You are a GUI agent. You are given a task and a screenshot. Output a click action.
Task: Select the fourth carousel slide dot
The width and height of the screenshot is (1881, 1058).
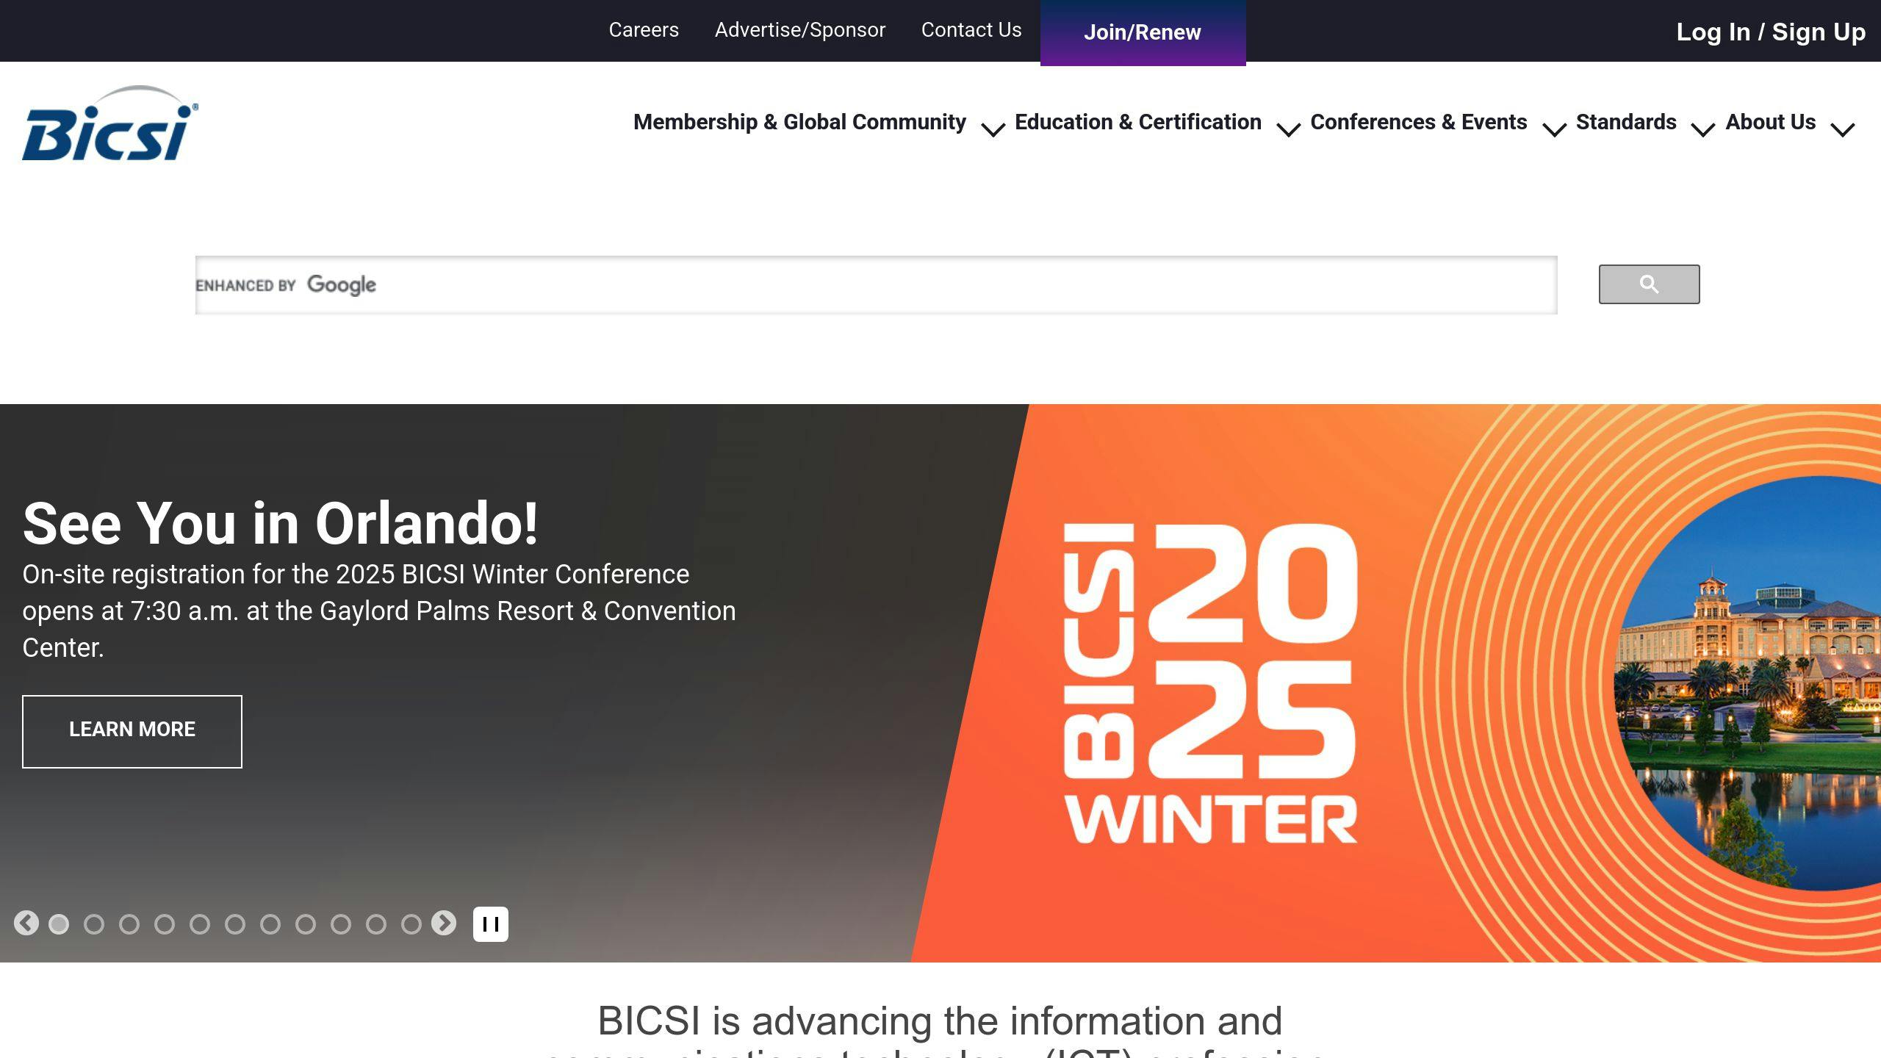(x=165, y=924)
